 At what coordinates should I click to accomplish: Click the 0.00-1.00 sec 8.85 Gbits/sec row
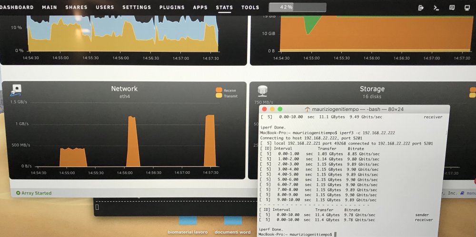[320, 154]
